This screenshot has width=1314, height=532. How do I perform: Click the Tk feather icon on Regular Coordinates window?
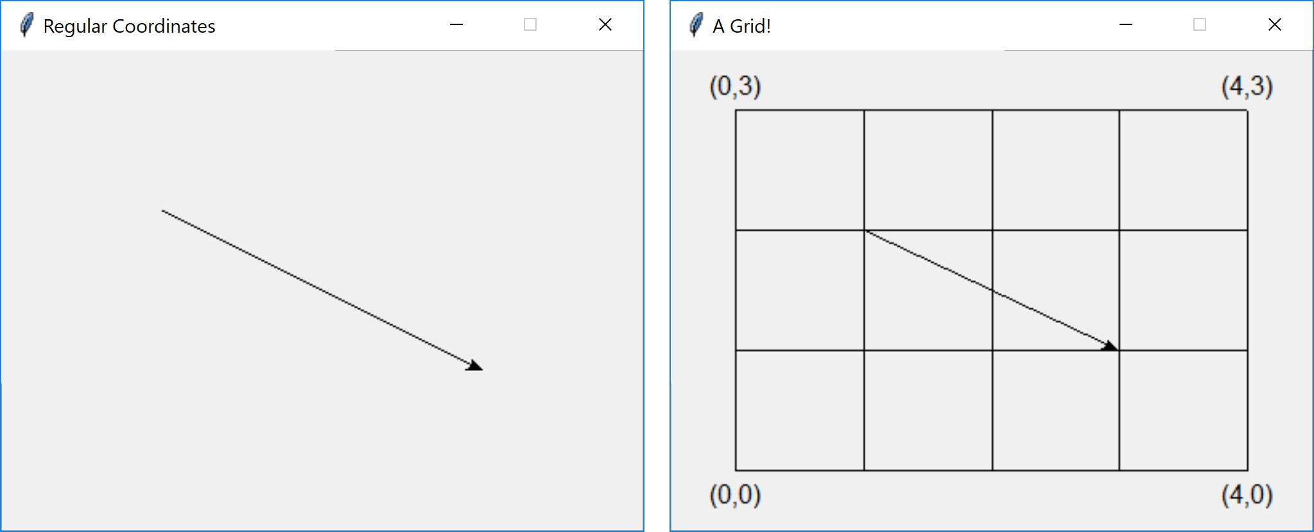coord(26,24)
